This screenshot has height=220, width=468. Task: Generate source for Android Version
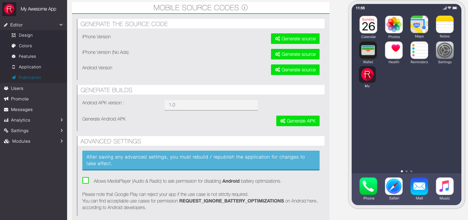(x=295, y=70)
